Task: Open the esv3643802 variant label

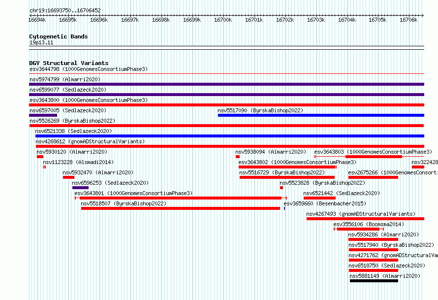Action: [x=297, y=162]
